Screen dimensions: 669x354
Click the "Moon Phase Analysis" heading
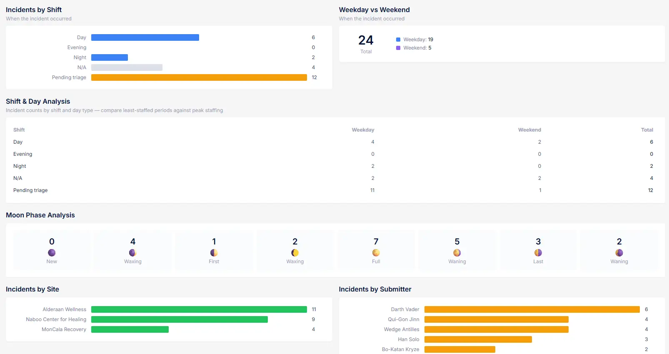40,215
